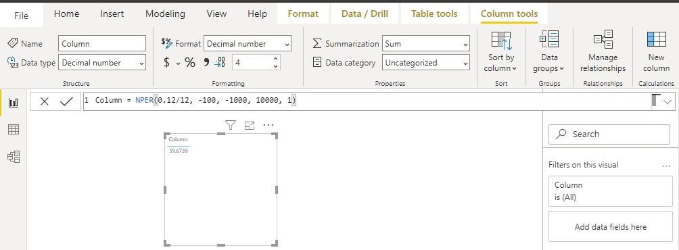Click Column header in table visual
679x250 pixels.
click(x=178, y=140)
